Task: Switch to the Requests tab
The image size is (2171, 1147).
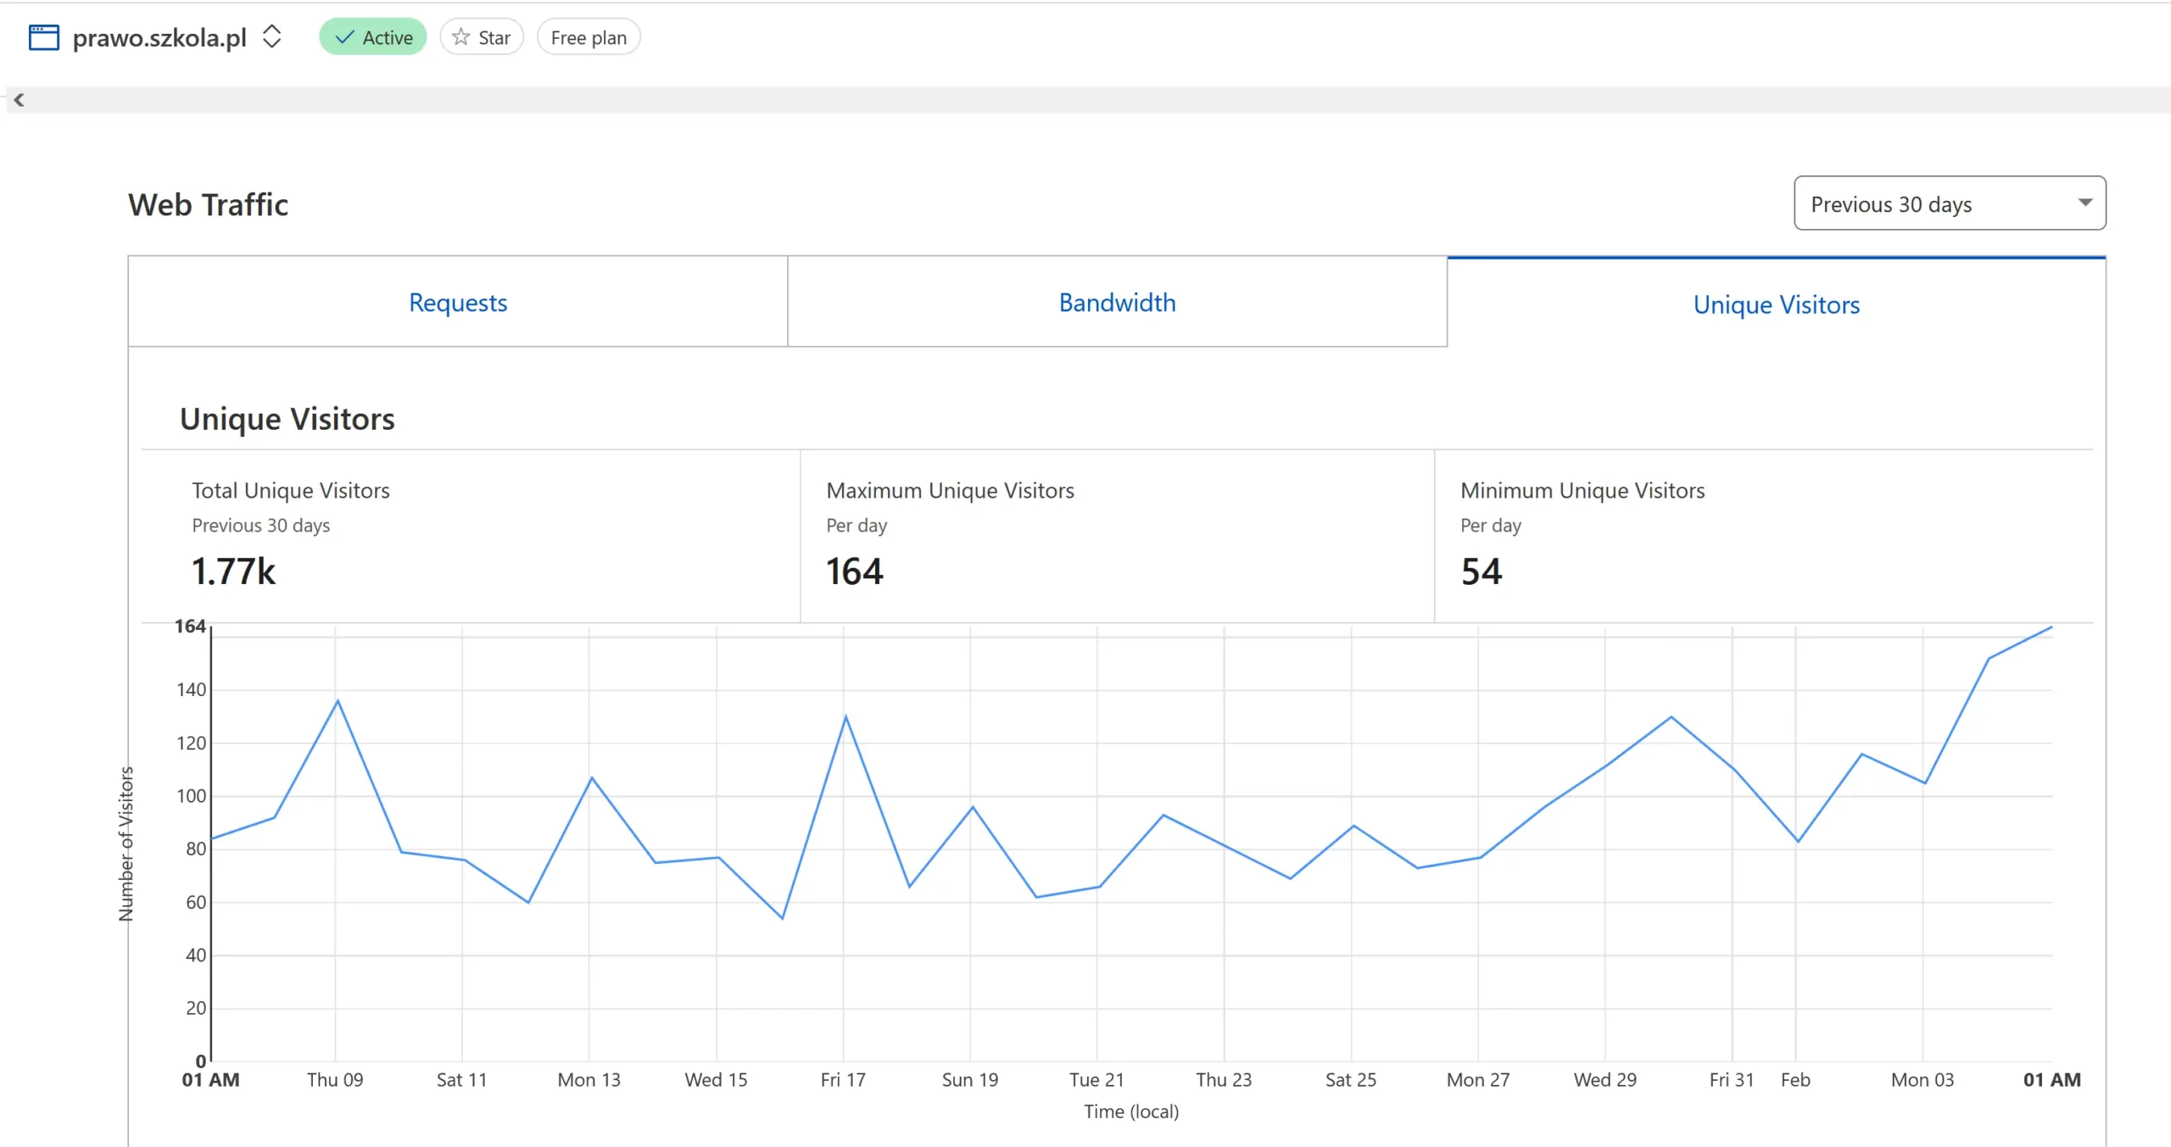Action: pyautogui.click(x=458, y=303)
